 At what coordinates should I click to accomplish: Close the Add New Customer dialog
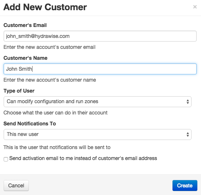195,7
